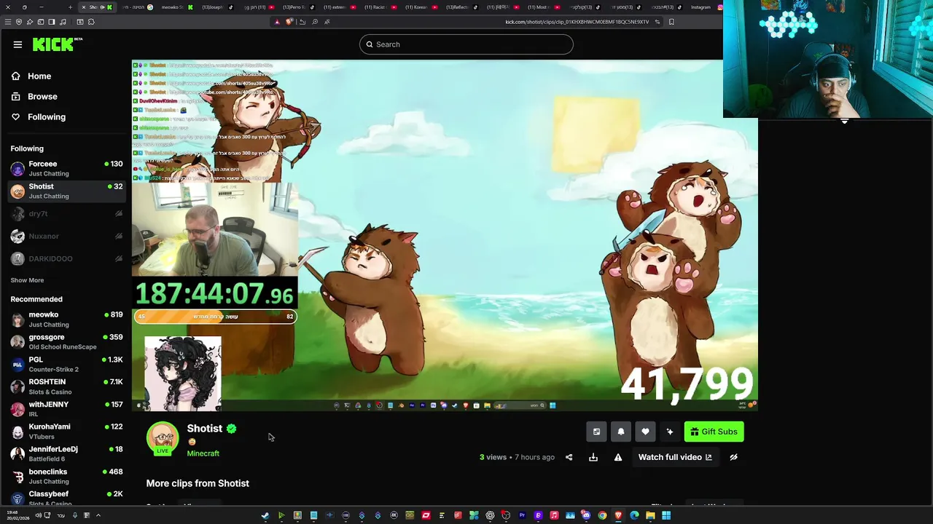This screenshot has height=524, width=933.
Task: Click bookmark icon right of address bar
Action: coord(671,22)
